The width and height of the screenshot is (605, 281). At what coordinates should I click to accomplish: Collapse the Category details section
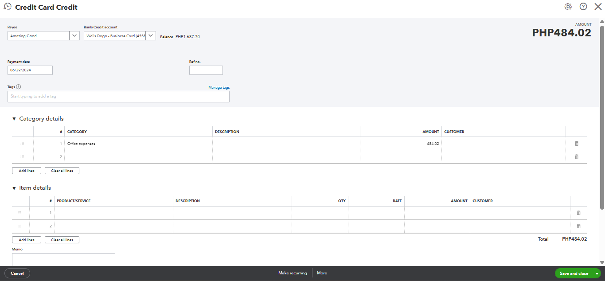pyautogui.click(x=14, y=119)
